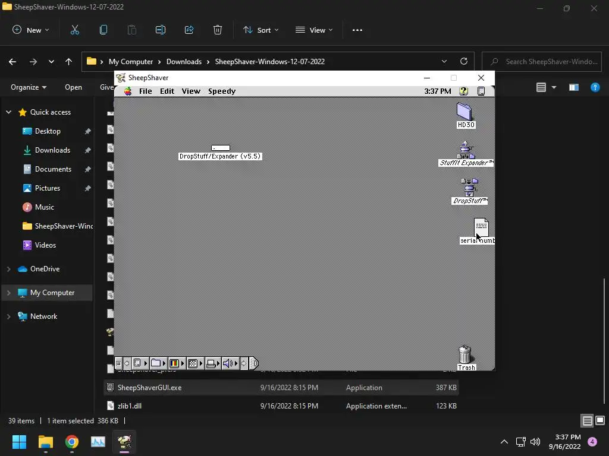Select the zlib1.dll file row
609x456 pixels.
point(281,406)
